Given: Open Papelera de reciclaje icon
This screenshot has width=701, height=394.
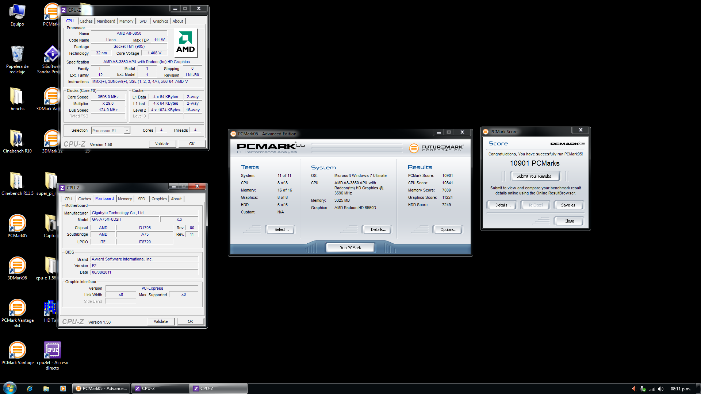Looking at the screenshot, I should tap(17, 60).
